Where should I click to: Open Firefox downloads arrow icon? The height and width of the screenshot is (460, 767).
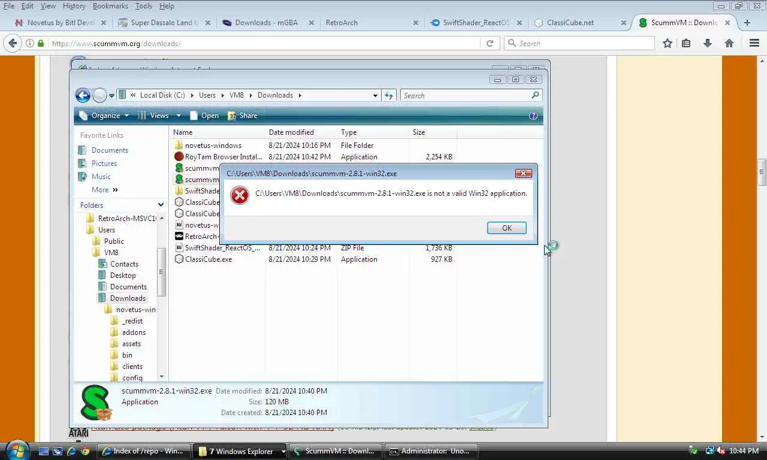click(708, 43)
